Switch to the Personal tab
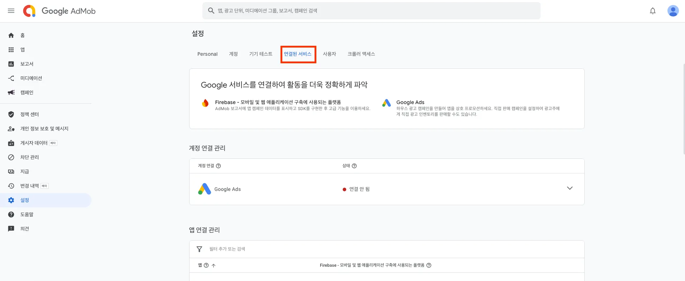 point(207,54)
